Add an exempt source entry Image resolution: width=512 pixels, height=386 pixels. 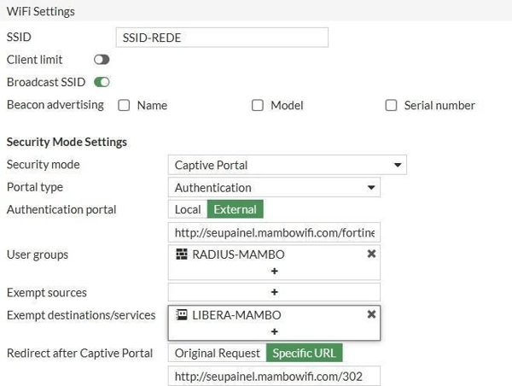pos(274,292)
